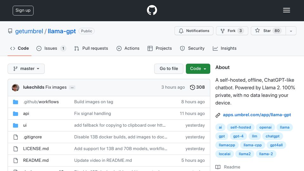Click the 'llamacpp' topic tag
Image resolution: width=304 pixels, height=171 pixels.
point(227,145)
